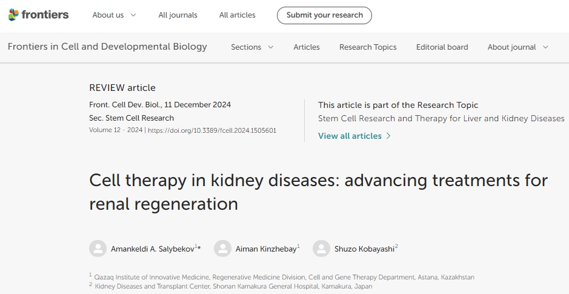569x294 pixels.
Task: Click the Frontiers logo
Action: pyautogui.click(x=38, y=15)
